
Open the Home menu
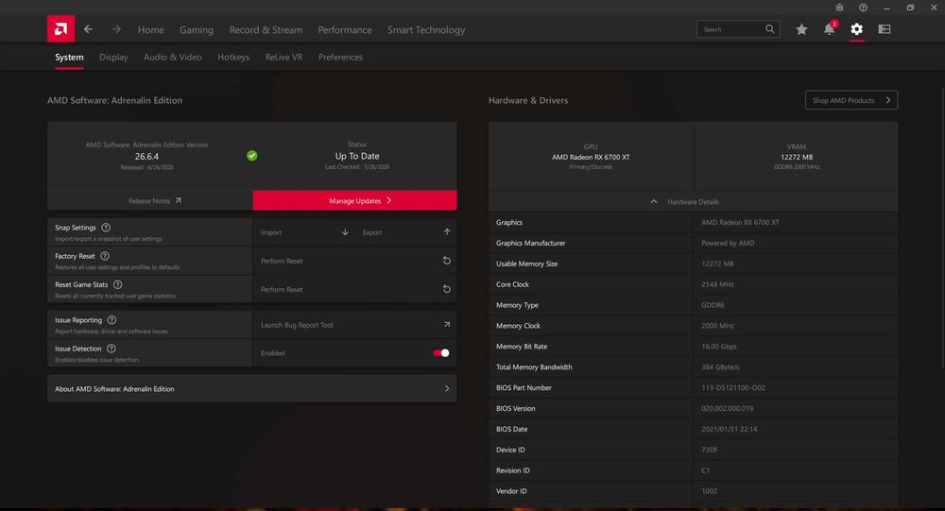[x=150, y=29]
